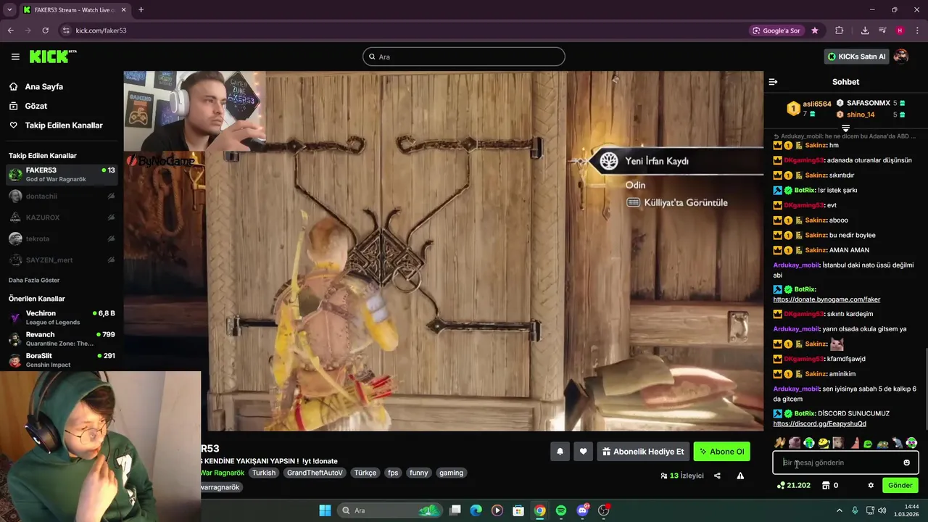Open the Gözat browse page

click(x=36, y=106)
